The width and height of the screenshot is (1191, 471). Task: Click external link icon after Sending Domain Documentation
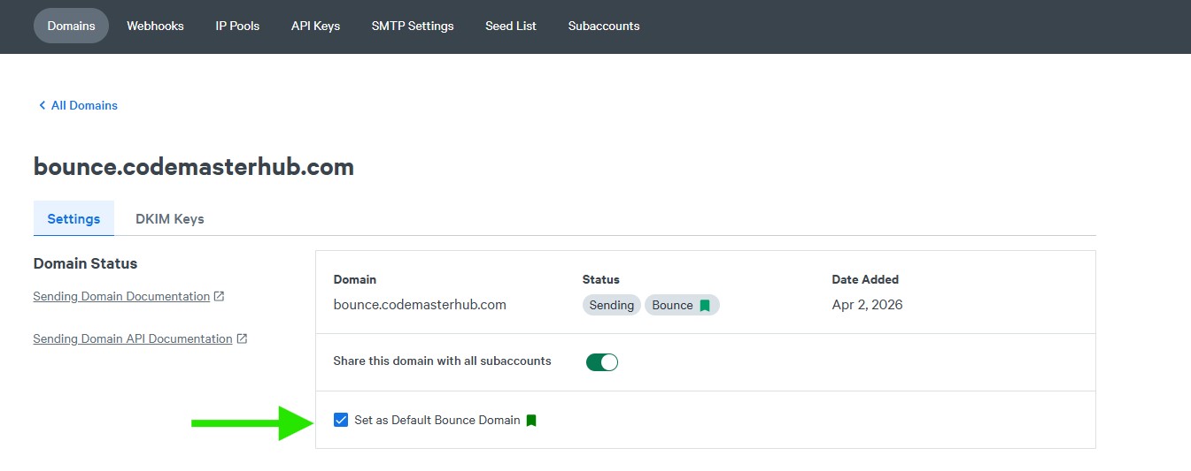(x=219, y=296)
